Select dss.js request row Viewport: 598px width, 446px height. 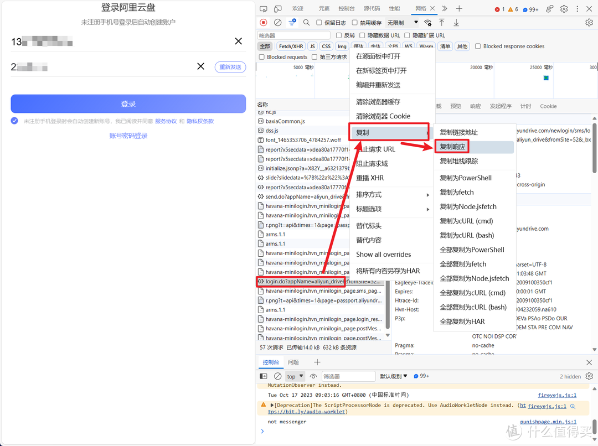pyautogui.click(x=303, y=131)
